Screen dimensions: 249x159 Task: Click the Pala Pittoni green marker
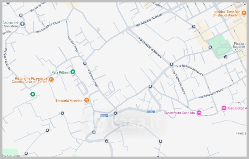click(x=73, y=72)
